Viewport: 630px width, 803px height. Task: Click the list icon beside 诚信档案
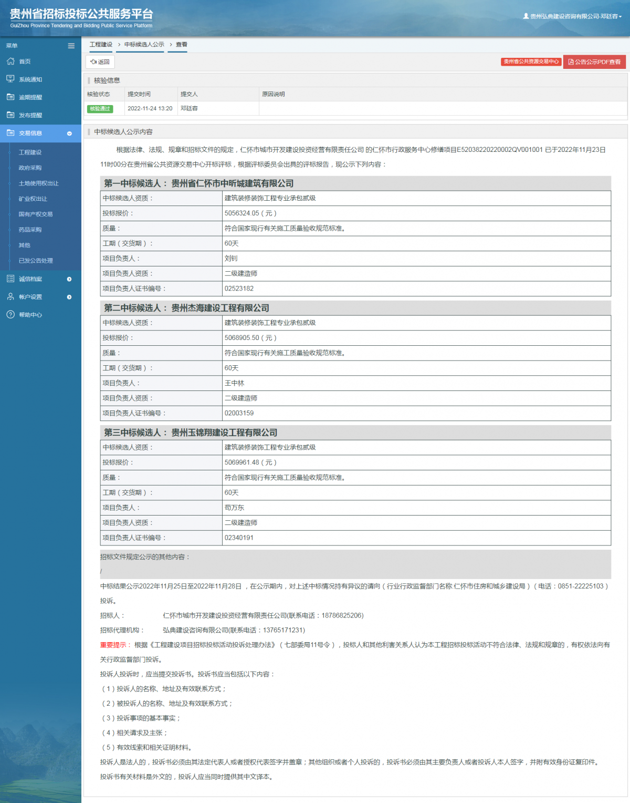click(10, 279)
